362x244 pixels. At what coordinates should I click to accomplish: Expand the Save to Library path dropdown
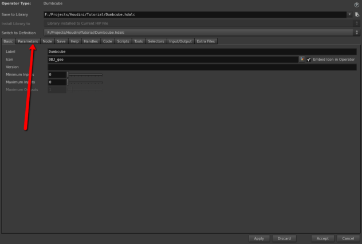point(349,14)
